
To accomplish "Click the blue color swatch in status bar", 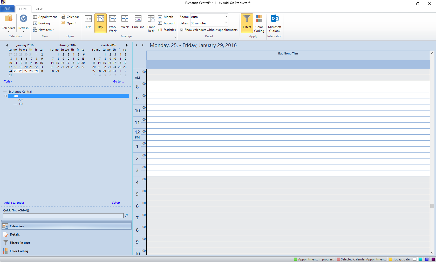I will pos(427,259).
